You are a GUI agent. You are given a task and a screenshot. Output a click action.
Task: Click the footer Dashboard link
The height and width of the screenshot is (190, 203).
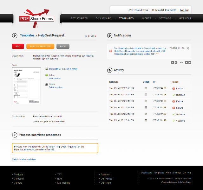147,173
